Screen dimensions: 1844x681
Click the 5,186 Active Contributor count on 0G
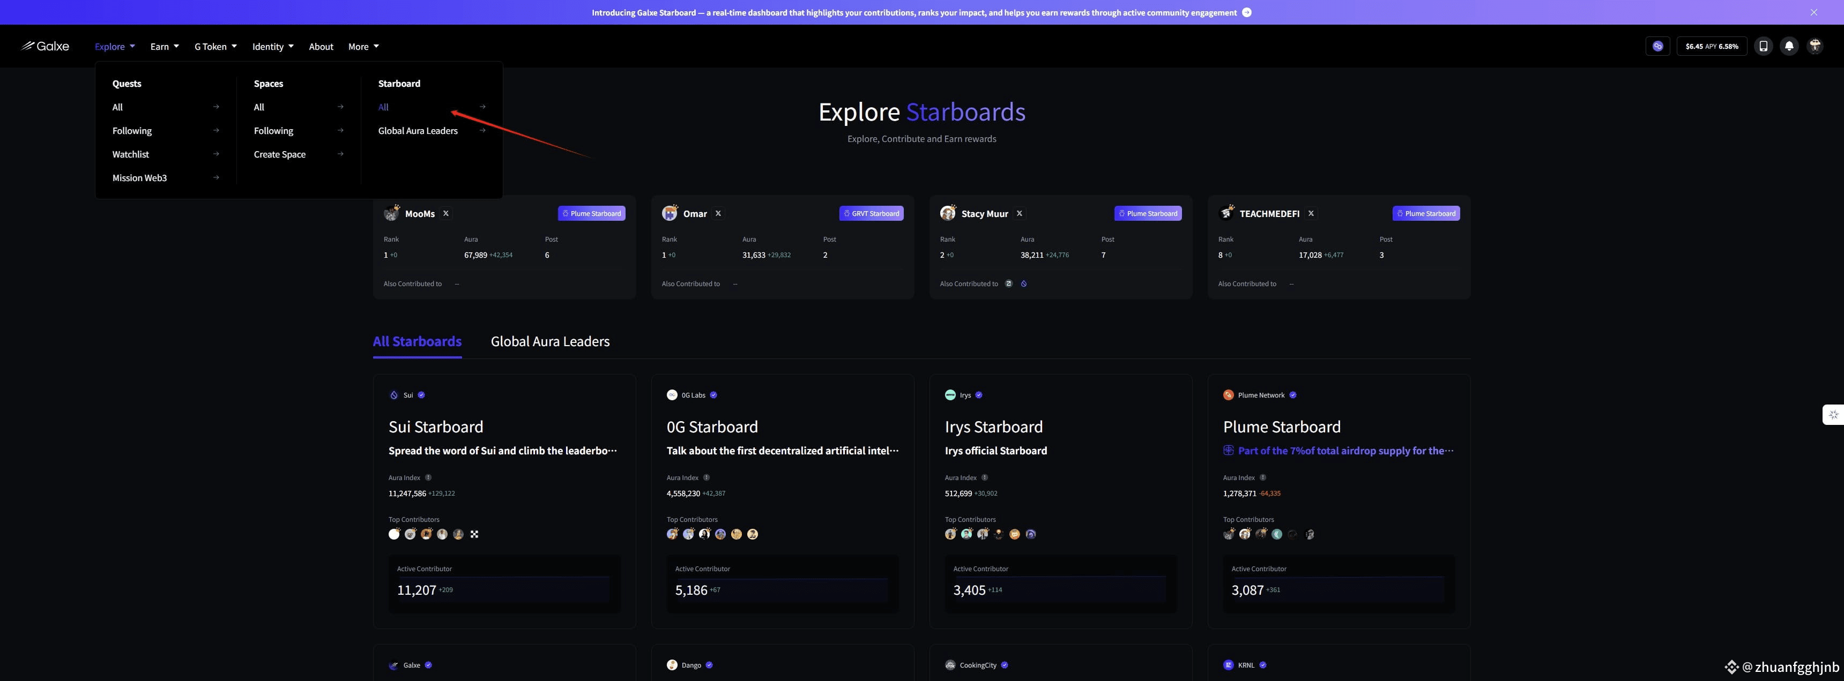point(691,590)
